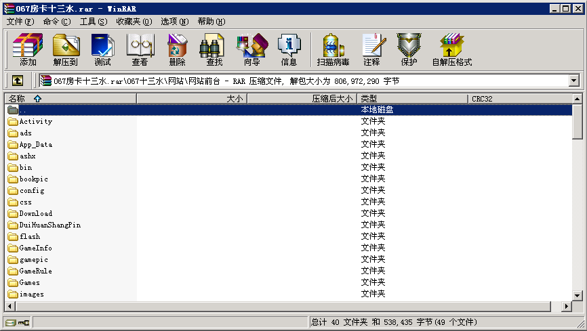
Task: Expand the archive path dropdown arrow
Action: 574,81
